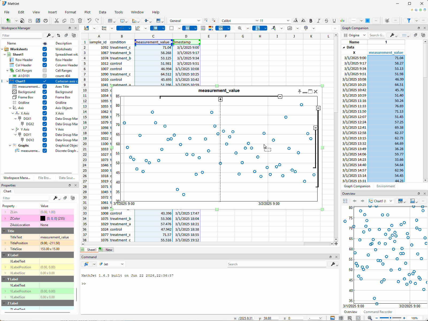The width and height of the screenshot is (428, 321).
Task: Click the increase font size icon
Action: 296,21
